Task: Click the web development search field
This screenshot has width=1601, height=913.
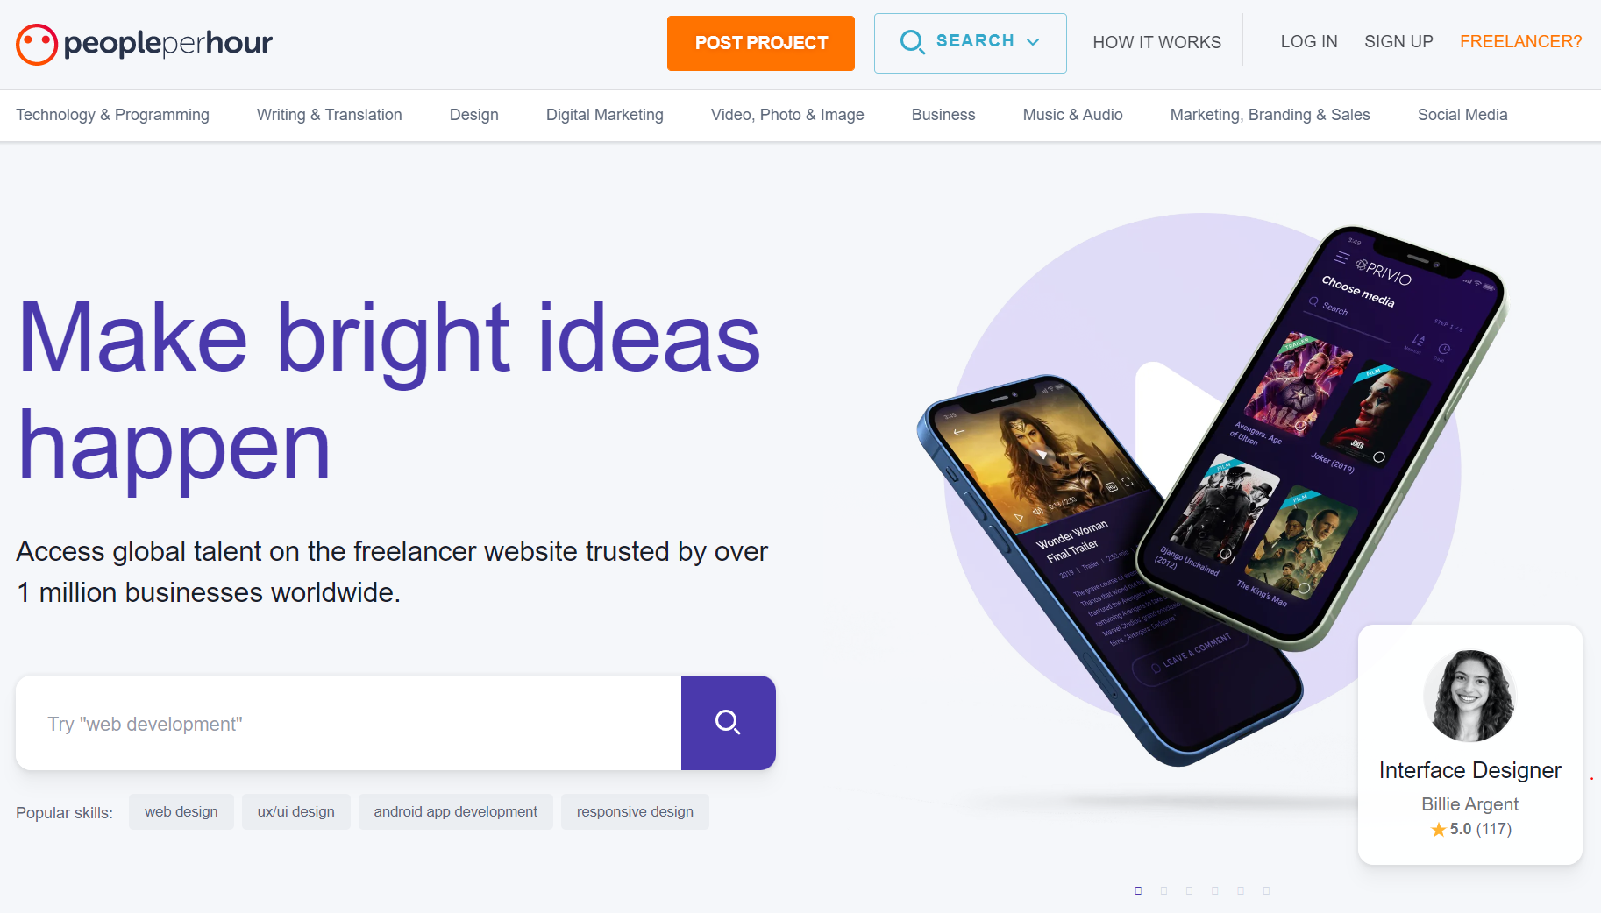Action: click(x=349, y=723)
